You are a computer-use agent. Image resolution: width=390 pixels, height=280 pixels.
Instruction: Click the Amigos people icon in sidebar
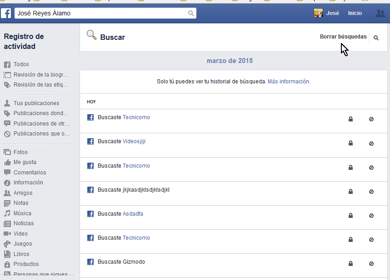pyautogui.click(x=7, y=193)
